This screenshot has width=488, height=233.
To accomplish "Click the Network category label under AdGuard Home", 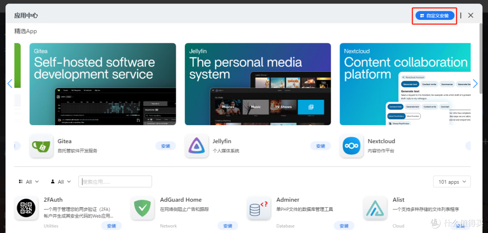I will tap(169, 226).
